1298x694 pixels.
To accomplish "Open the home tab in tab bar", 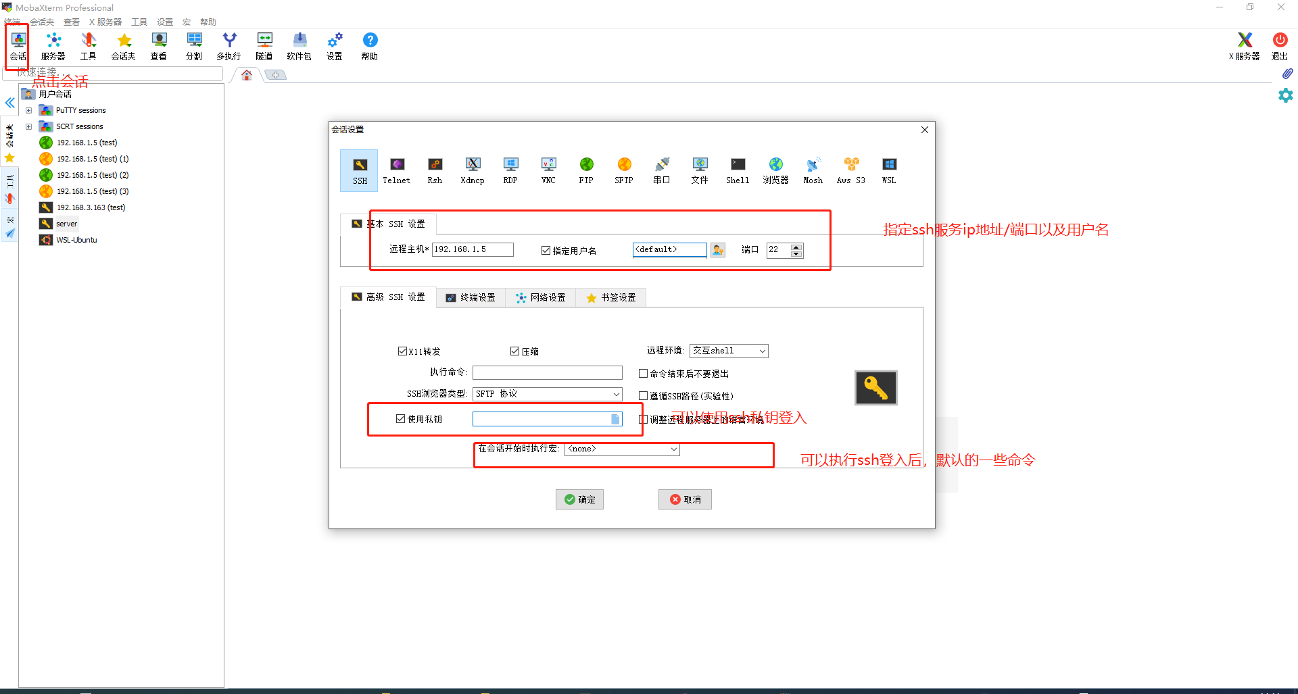I will point(247,75).
